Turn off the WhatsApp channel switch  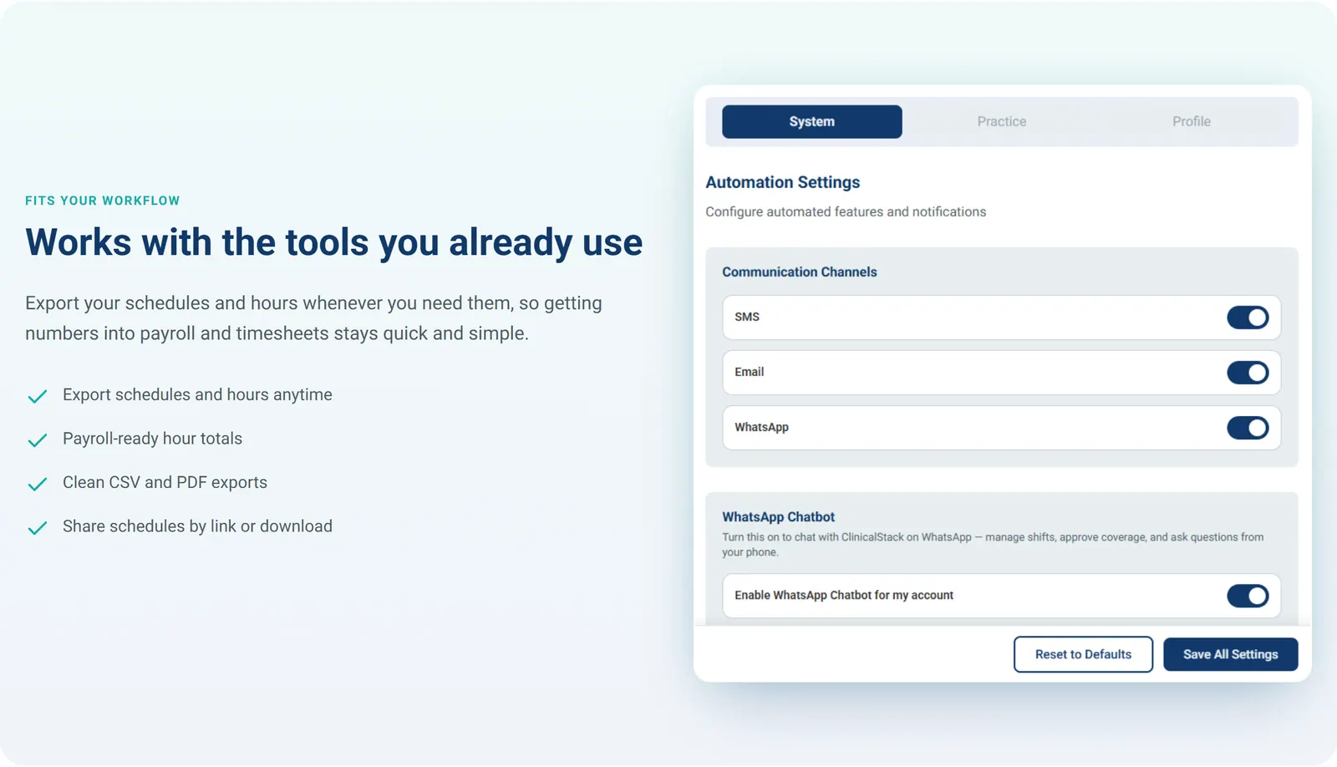(1248, 428)
